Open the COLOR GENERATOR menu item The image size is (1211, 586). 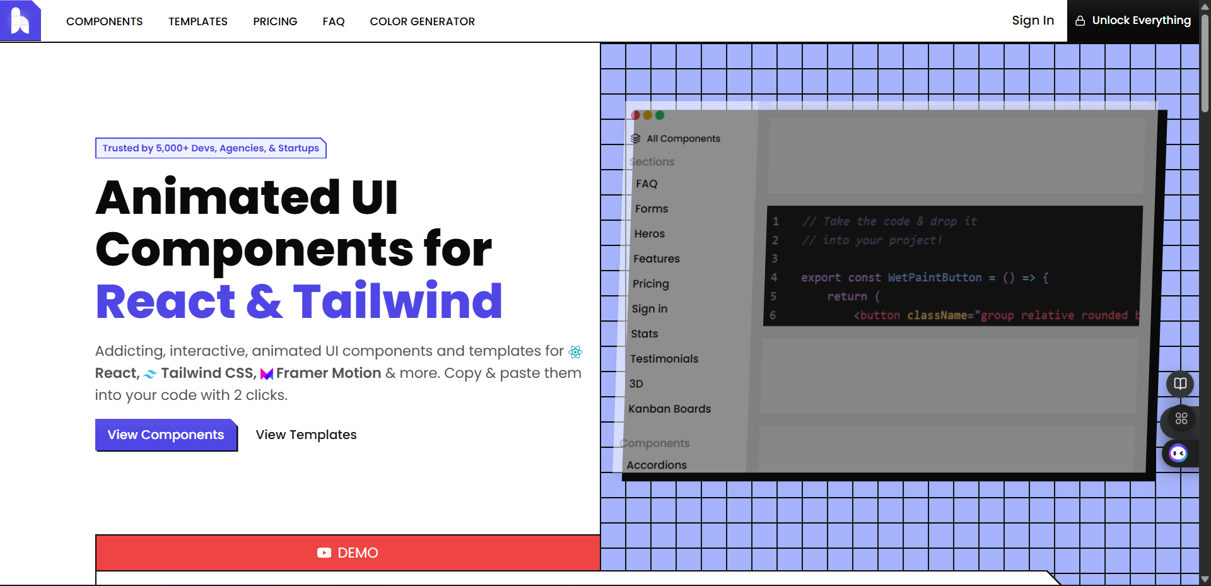point(422,21)
